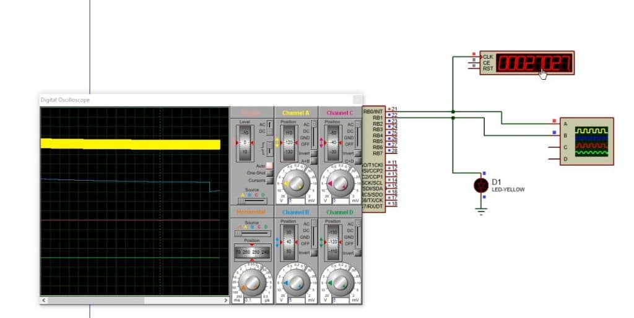
Task: Click scroll right arrow under oscilloscope display
Action: [225, 300]
